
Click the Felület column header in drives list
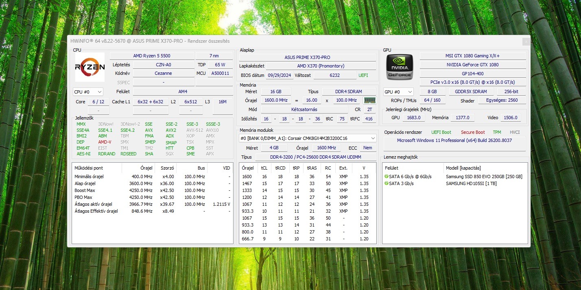click(413, 168)
